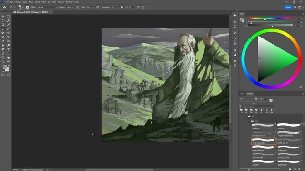Delete the selected brush with trash icon
305x171 pixels.
[299, 169]
